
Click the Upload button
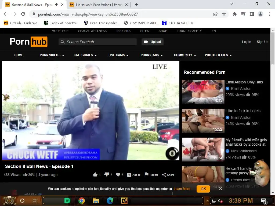point(153,42)
